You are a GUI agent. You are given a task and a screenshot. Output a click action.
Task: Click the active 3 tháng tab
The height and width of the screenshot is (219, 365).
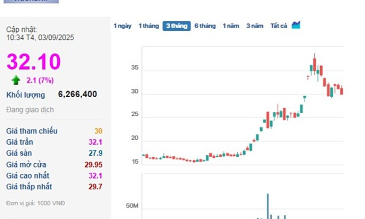tap(177, 26)
